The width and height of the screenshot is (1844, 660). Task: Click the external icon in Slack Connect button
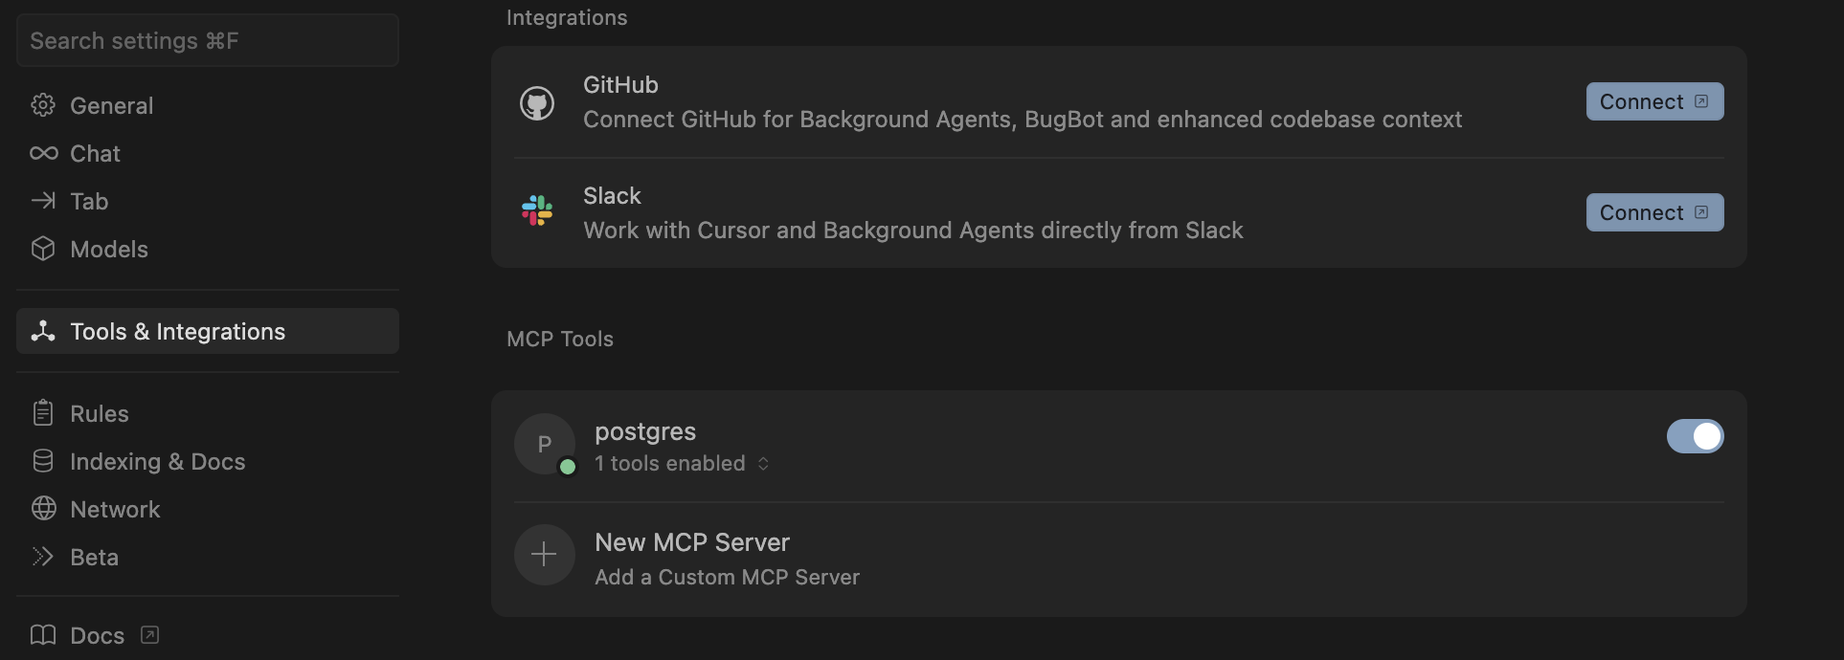tap(1701, 212)
